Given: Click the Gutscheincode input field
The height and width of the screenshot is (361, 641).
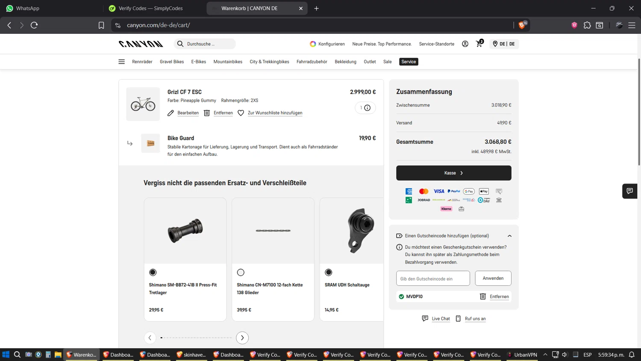Looking at the screenshot, I should tap(433, 278).
